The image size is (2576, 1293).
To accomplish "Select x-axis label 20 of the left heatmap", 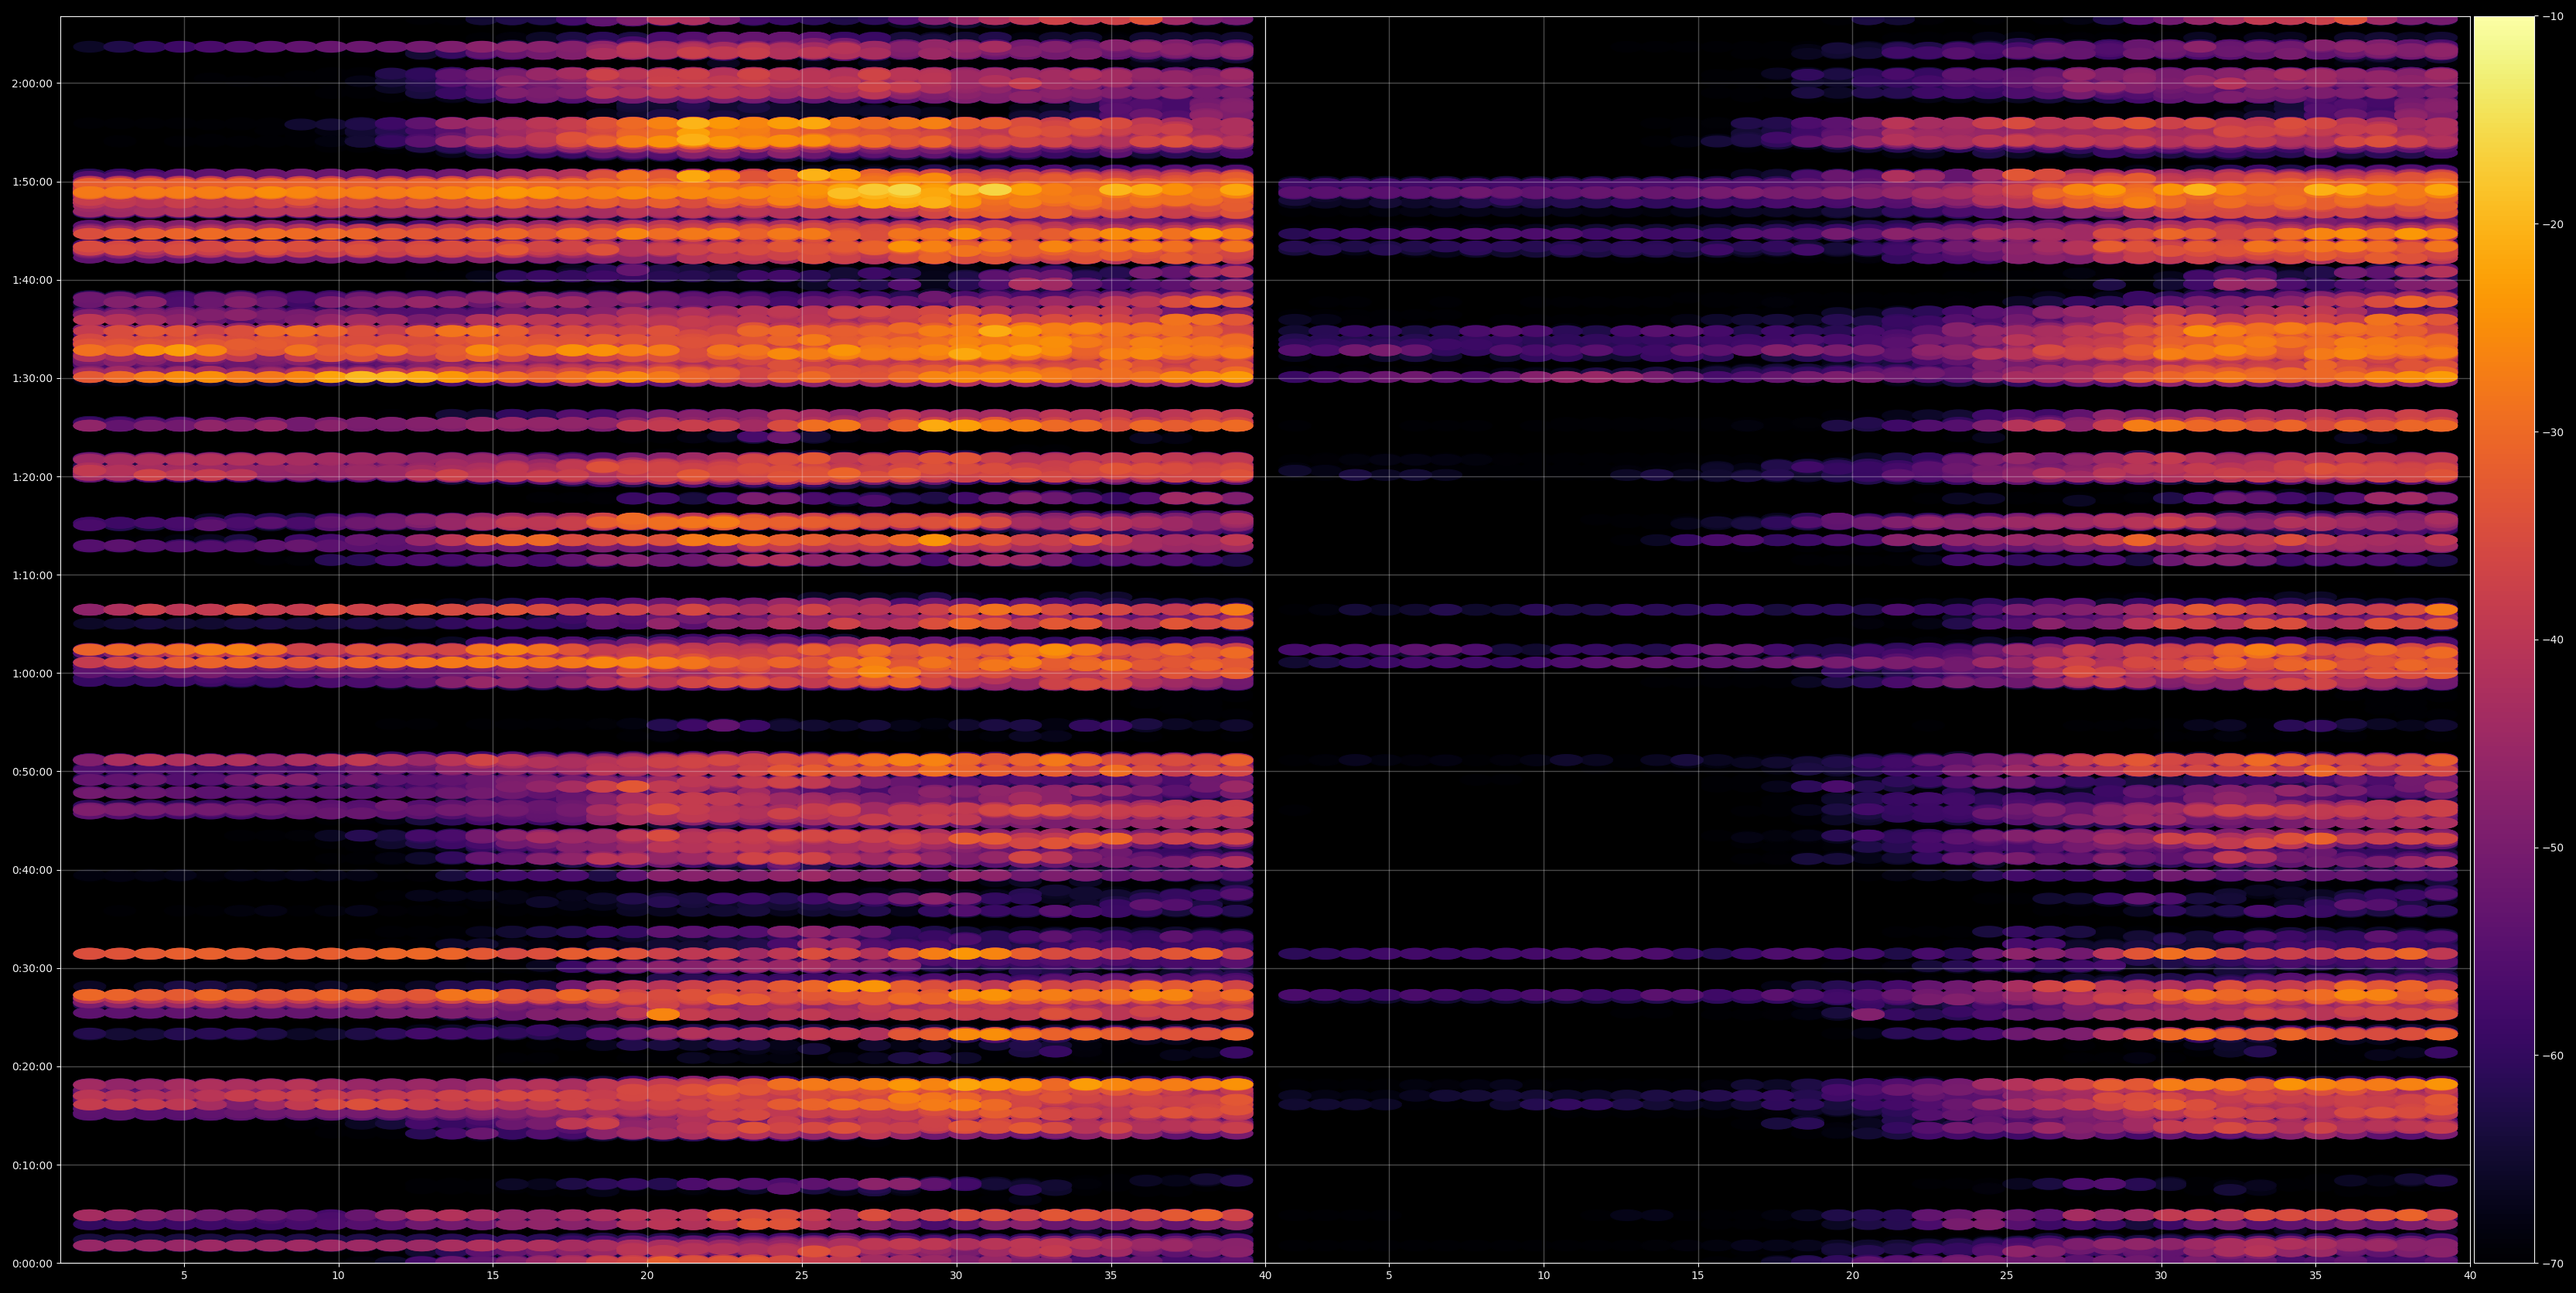I will [x=647, y=1276].
